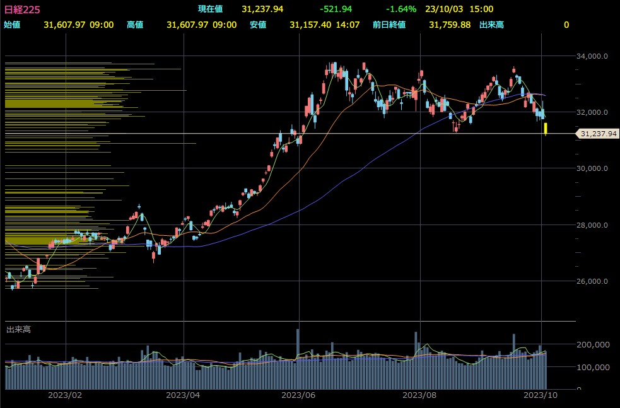Click the 出来高 label in the header row

(491, 25)
